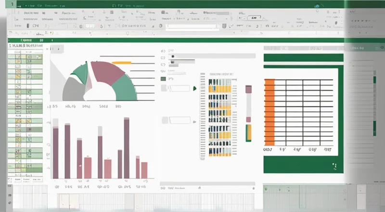385x212 pixels.
Task: Click the dark green square checkbox swatch
Action: (163, 79)
